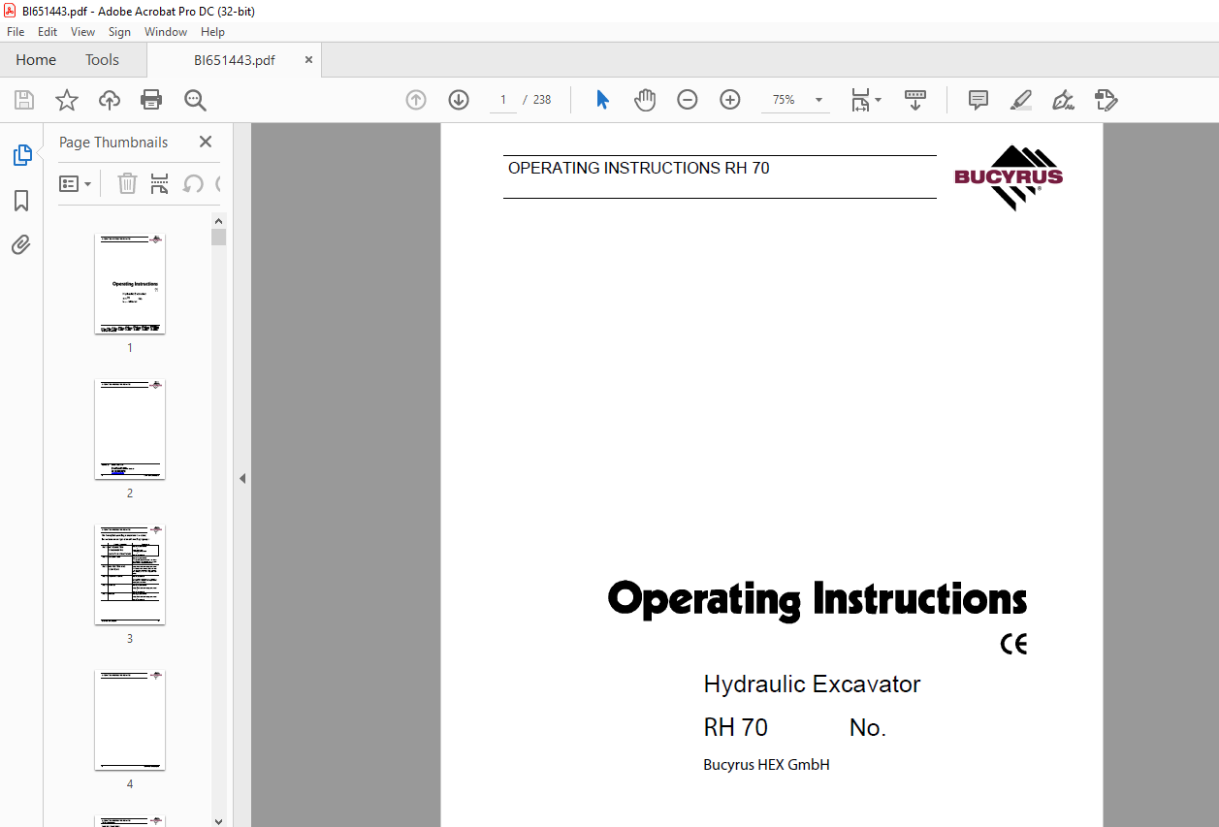Add a comment sticky note
This screenshot has height=827, width=1219.
(978, 100)
